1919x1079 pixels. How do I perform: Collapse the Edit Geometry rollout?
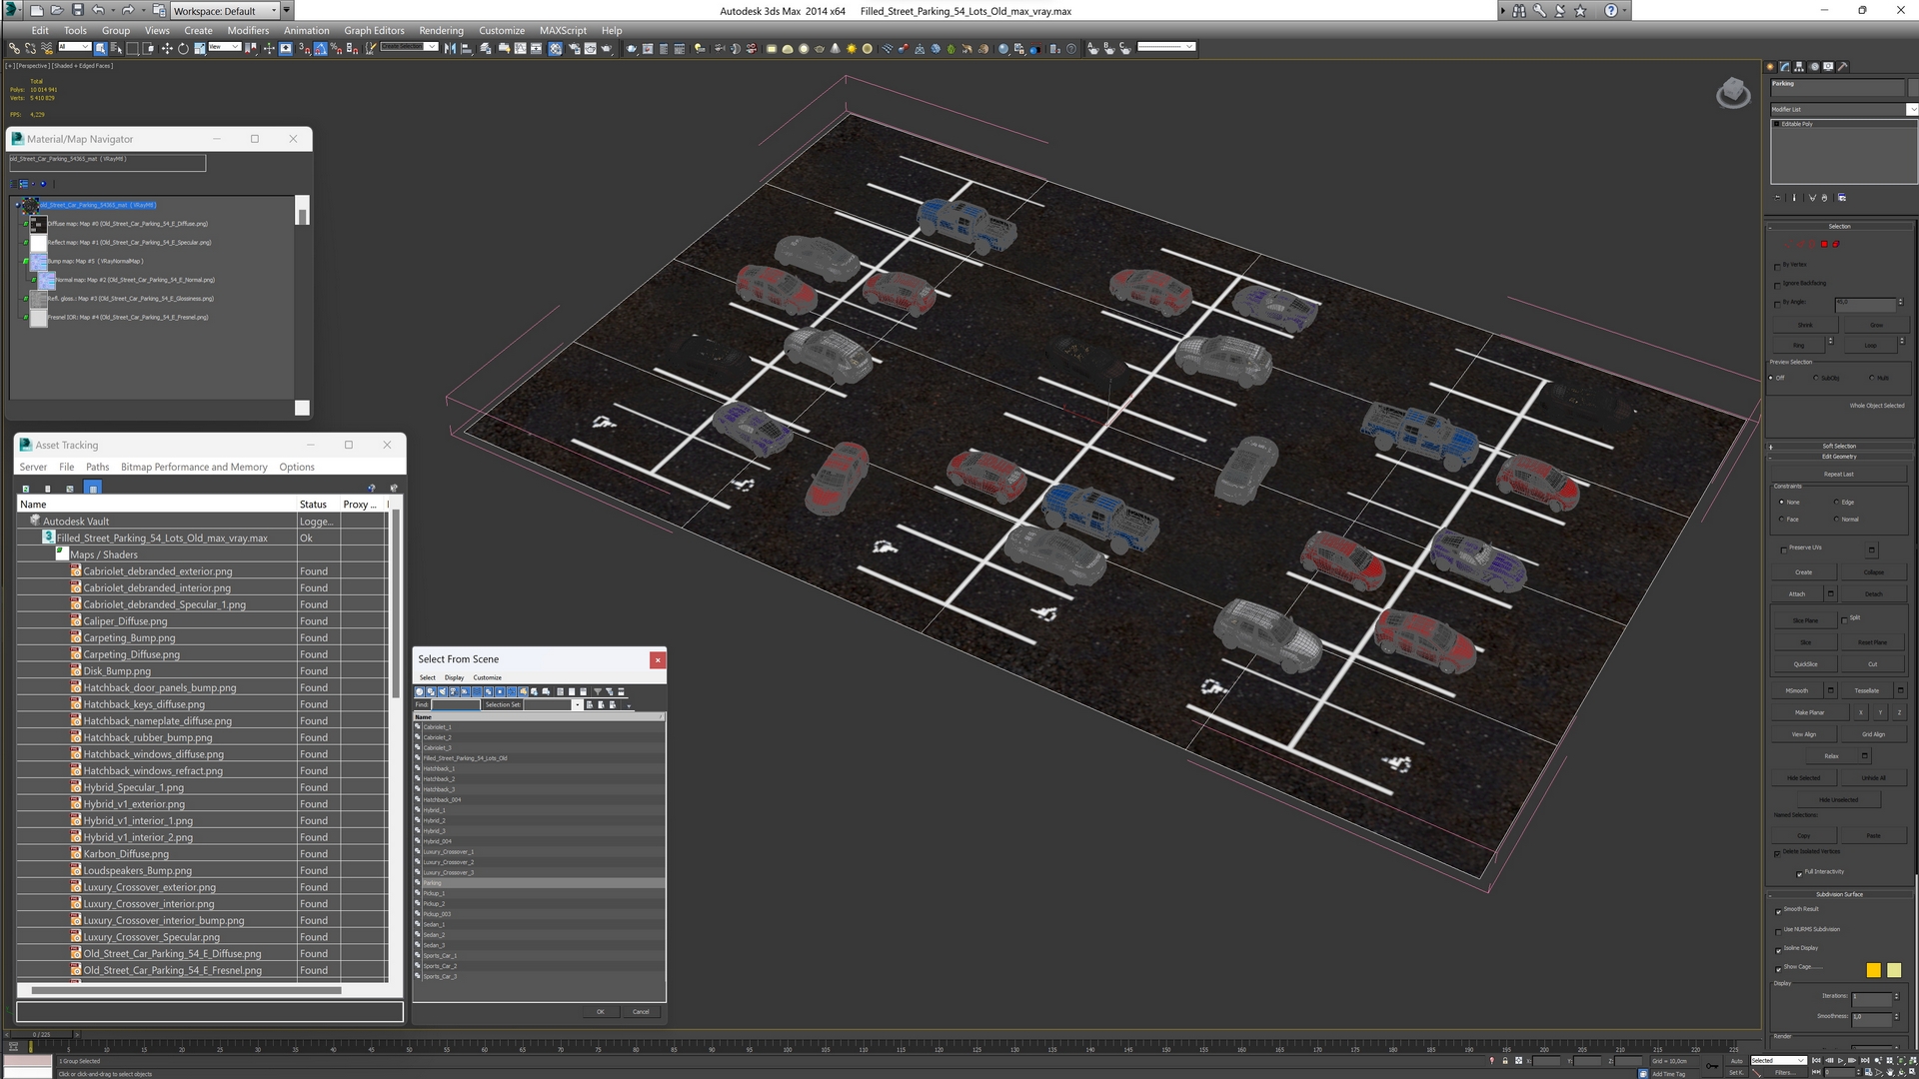coord(1839,457)
